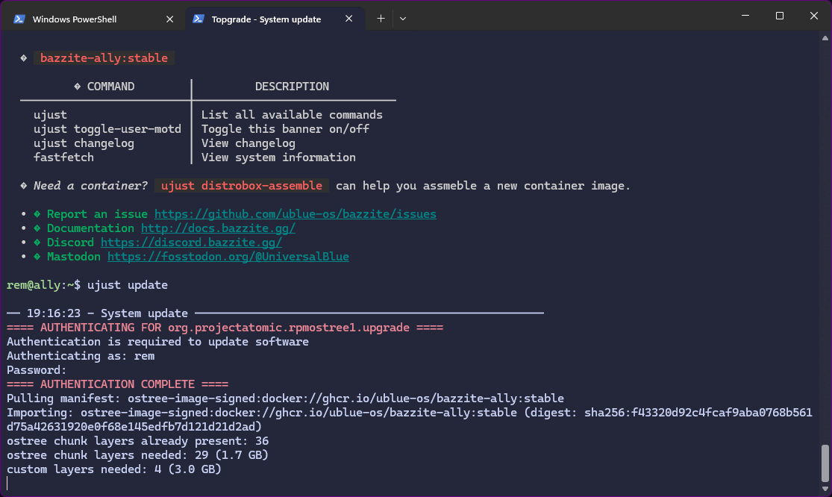Image resolution: width=832 pixels, height=497 pixels.
Task: Close the Windows PowerShell tab
Action: pyautogui.click(x=170, y=19)
